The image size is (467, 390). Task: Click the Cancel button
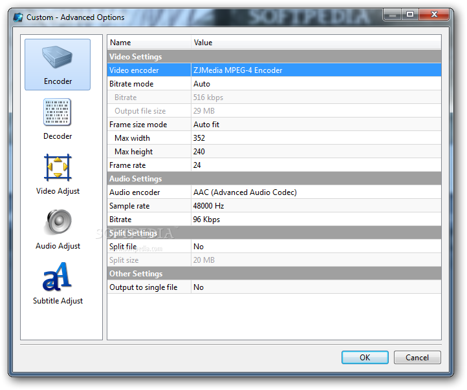[x=417, y=357]
